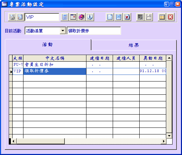Click the information icon
This screenshot has height=155, width=182.
pos(90,17)
